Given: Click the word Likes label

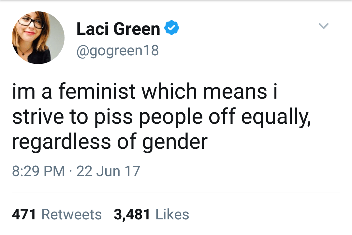Looking at the screenshot, I should [172, 214].
